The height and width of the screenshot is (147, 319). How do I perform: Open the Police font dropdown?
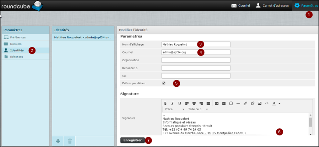pos(174,109)
